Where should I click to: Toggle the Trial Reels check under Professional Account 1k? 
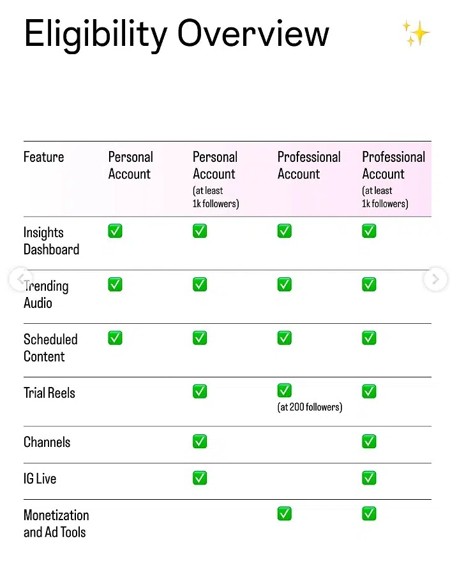(368, 390)
